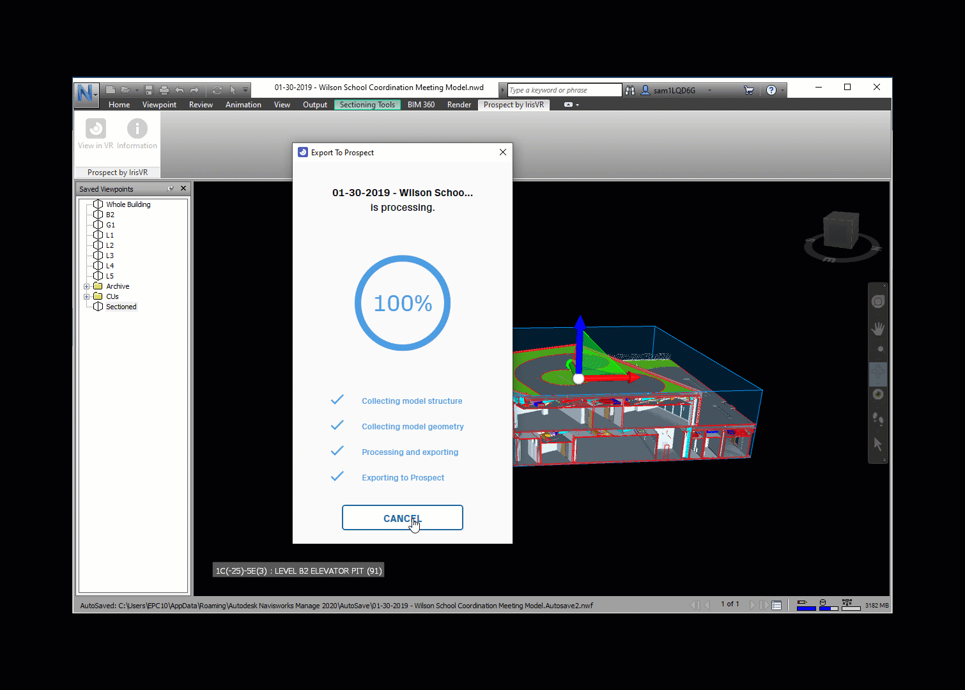Select the Pan hand tool
Screen dimensions: 965x690
click(x=878, y=328)
